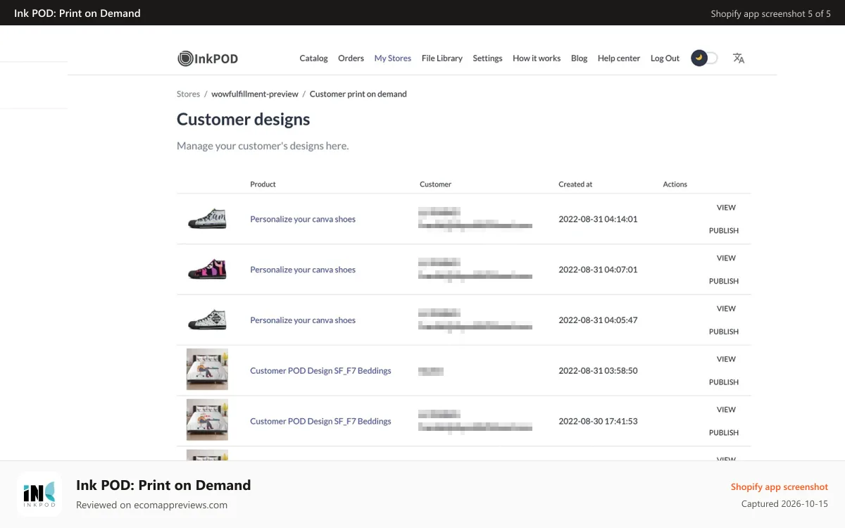Open the 03:58:50 SF_F7 Beddings link
845x528 pixels.
point(320,370)
